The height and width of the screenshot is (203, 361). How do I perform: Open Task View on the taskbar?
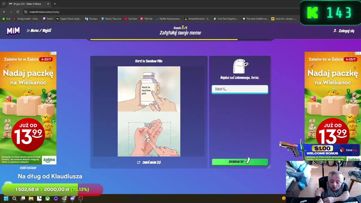23,198
